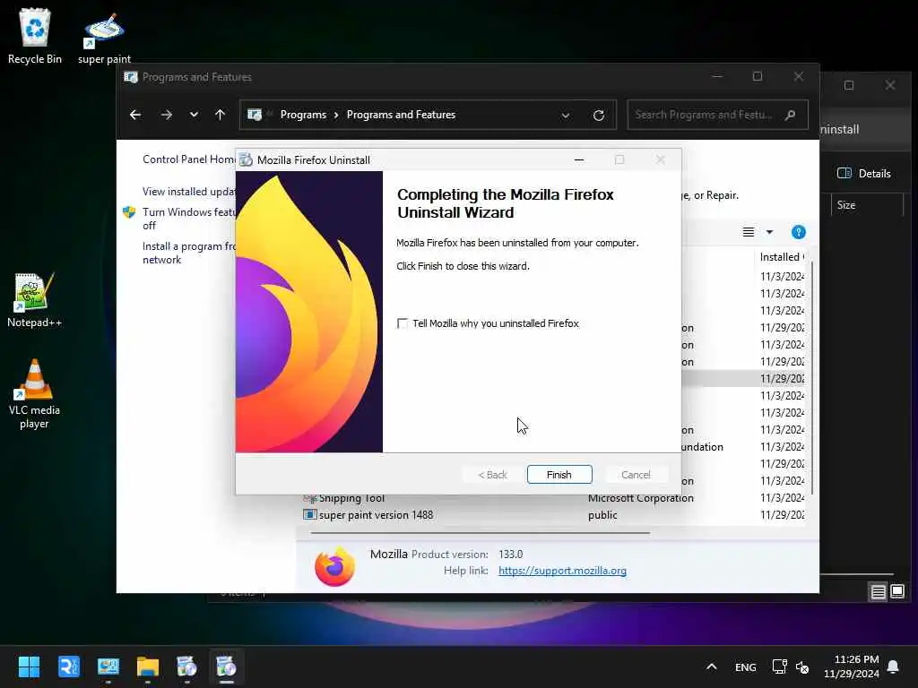Open File Explorer from the taskbar
The height and width of the screenshot is (688, 918).
point(148,666)
